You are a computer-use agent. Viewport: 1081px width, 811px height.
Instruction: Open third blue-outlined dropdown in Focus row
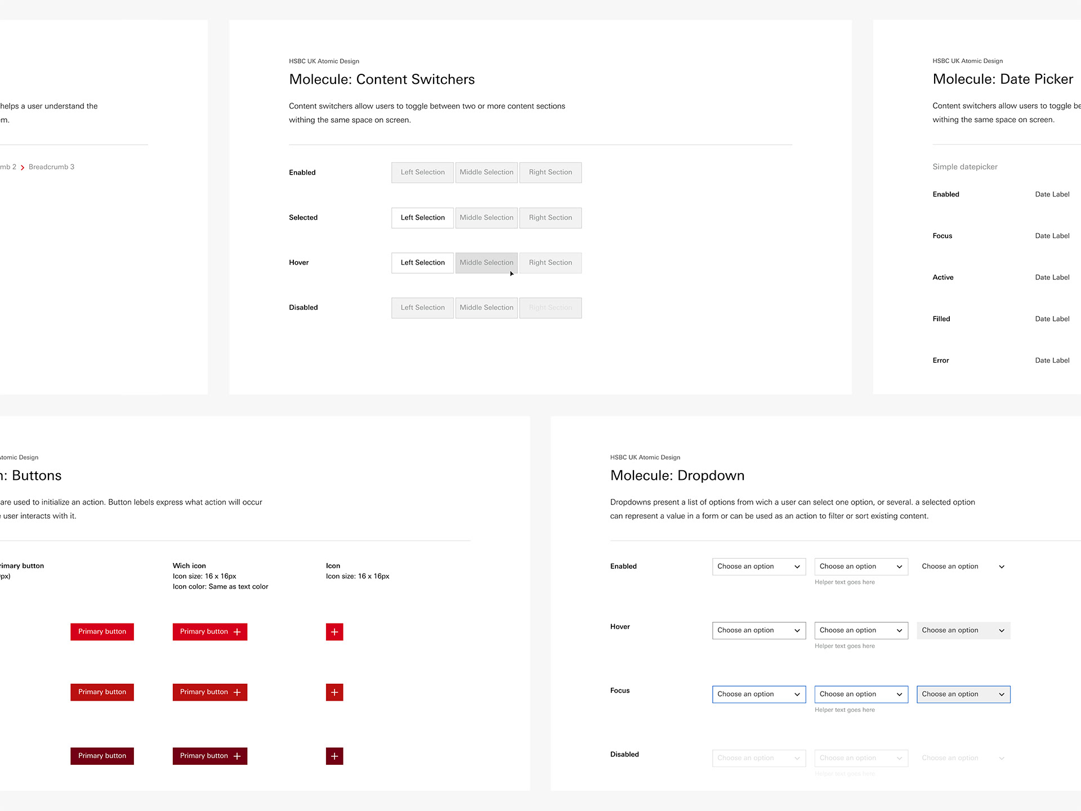pyautogui.click(x=963, y=694)
